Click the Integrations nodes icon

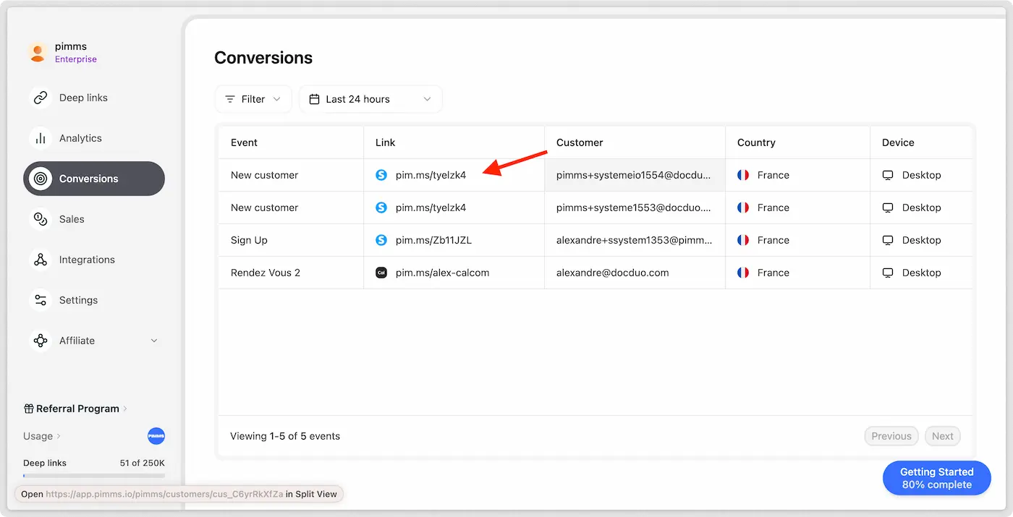[41, 260]
